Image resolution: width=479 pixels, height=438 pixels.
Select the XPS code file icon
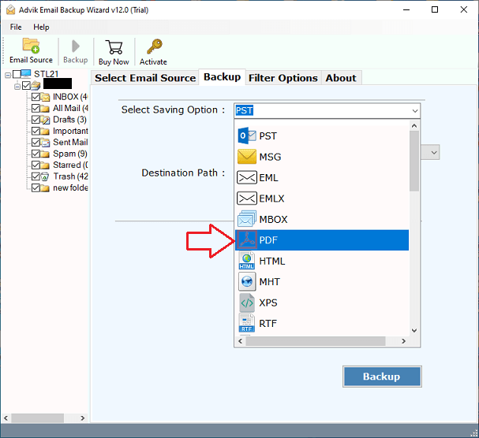tap(246, 303)
